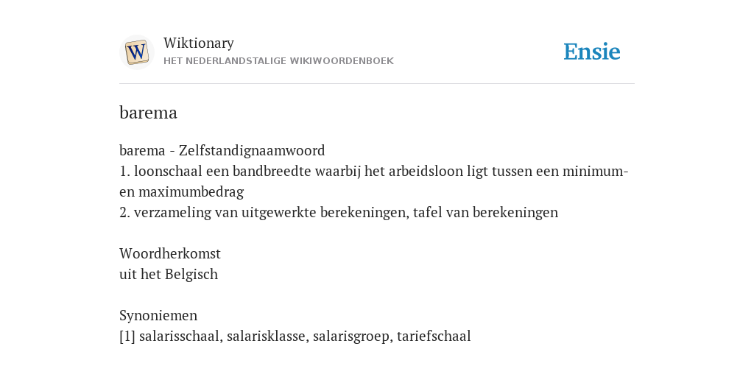Screen dimensions: 754x377
Task: Click the Synoniemen section label
Action: tap(158, 315)
